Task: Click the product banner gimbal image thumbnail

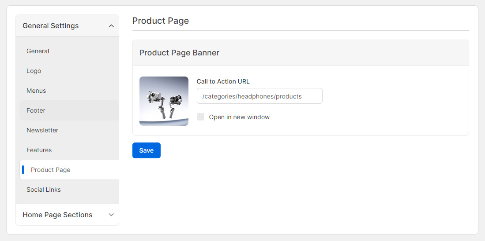Action: (164, 101)
